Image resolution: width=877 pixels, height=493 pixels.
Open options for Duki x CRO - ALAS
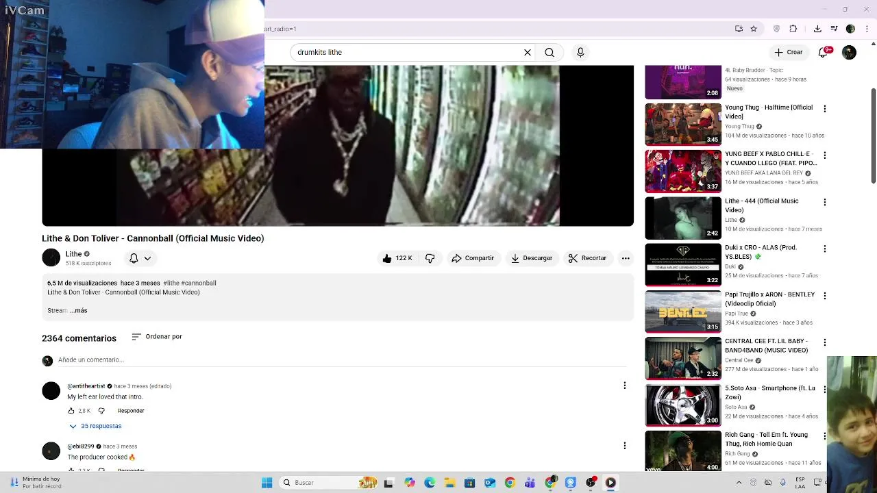pyautogui.click(x=825, y=249)
